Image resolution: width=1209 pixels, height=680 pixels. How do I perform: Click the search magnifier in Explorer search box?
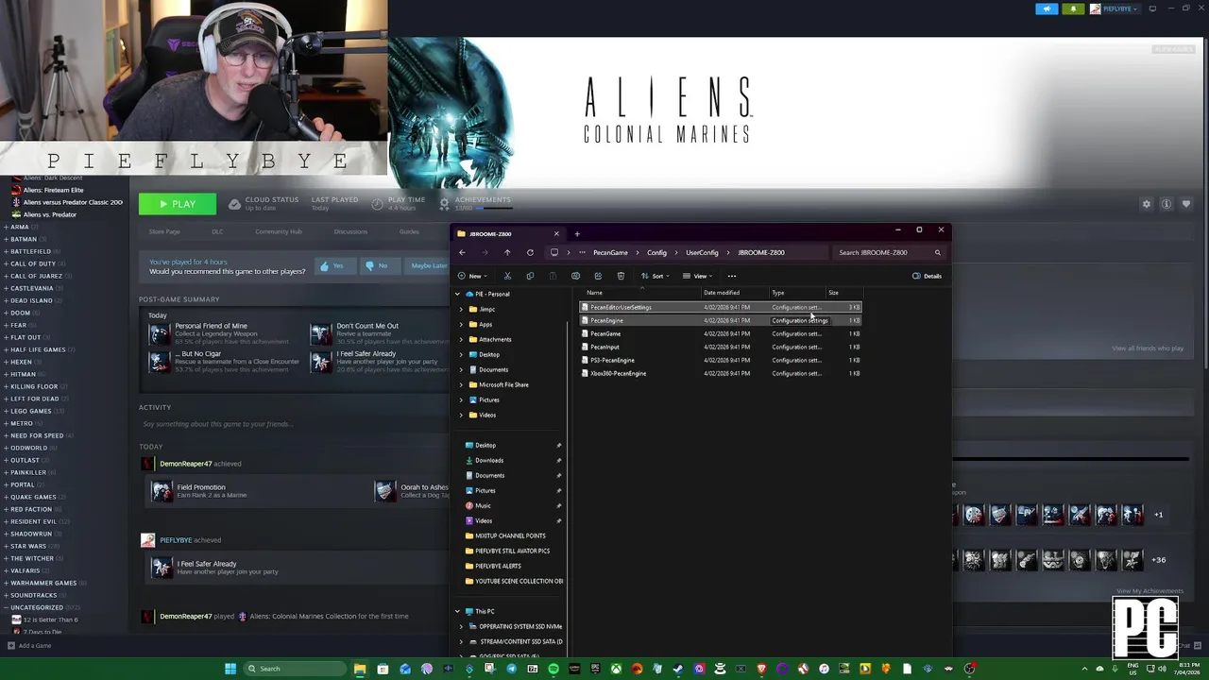click(937, 252)
